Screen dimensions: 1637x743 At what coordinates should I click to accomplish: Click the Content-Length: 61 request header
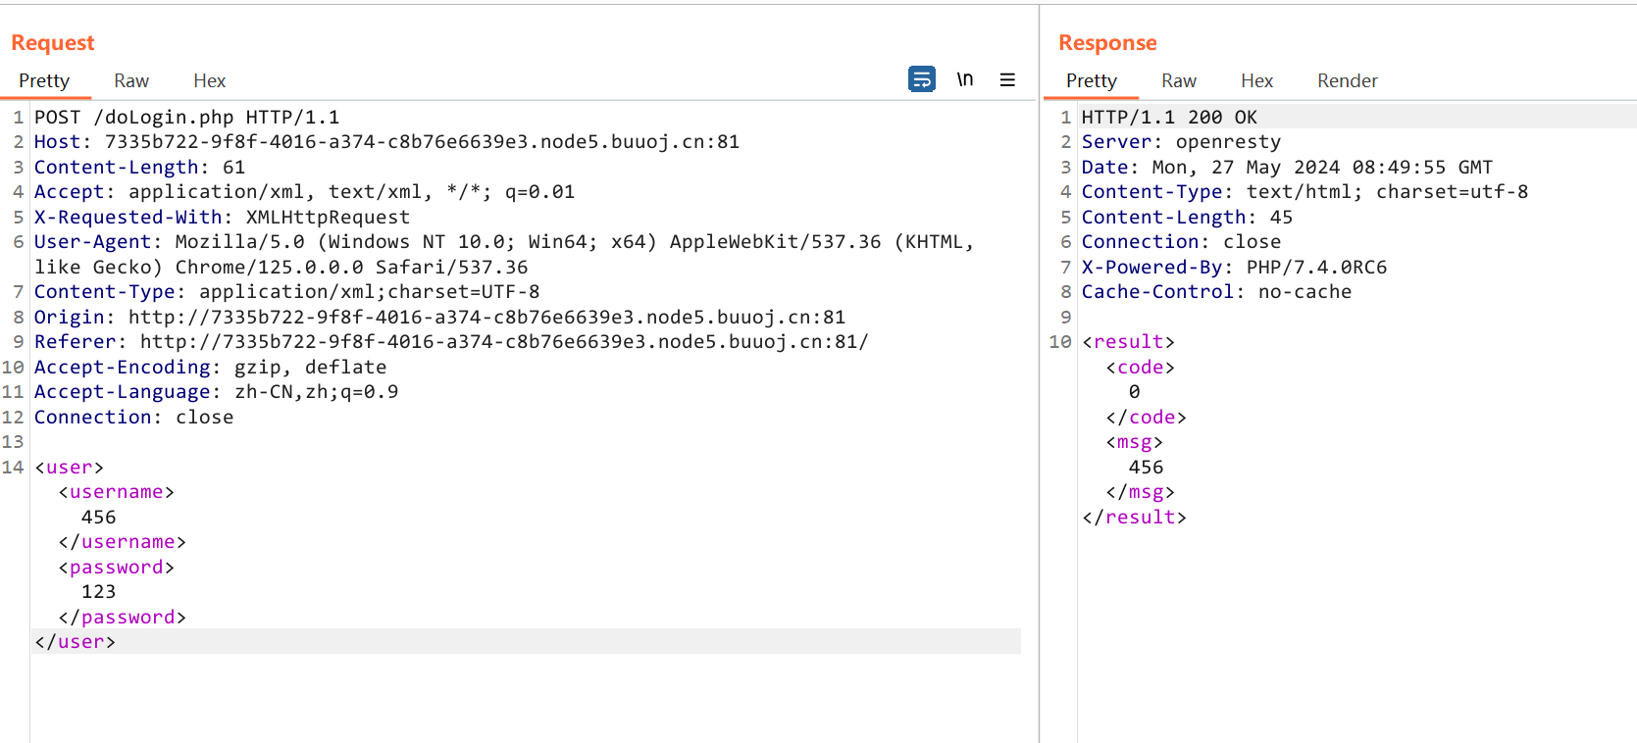coord(139,167)
